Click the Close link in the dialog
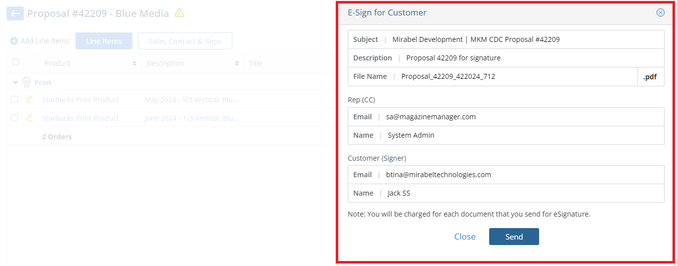The height and width of the screenshot is (266, 678). click(465, 237)
